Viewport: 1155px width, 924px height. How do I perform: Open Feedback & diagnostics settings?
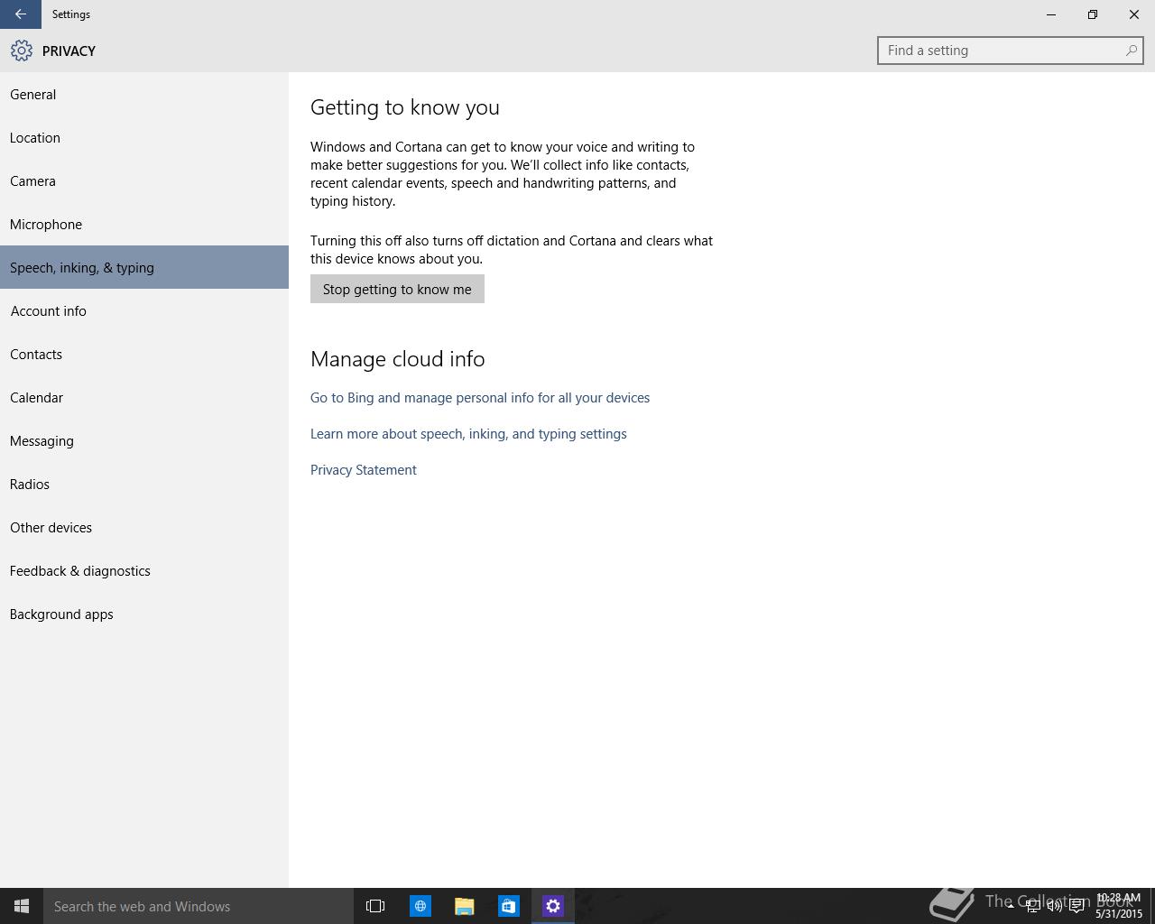pyautogui.click(x=144, y=570)
